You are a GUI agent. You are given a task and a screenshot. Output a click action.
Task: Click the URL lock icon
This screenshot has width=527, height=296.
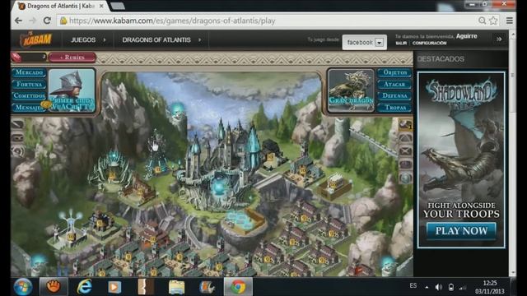point(63,21)
